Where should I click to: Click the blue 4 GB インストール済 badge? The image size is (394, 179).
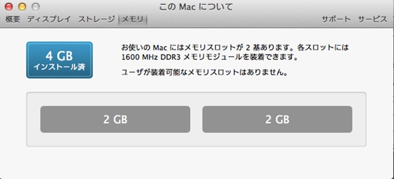(x=60, y=60)
